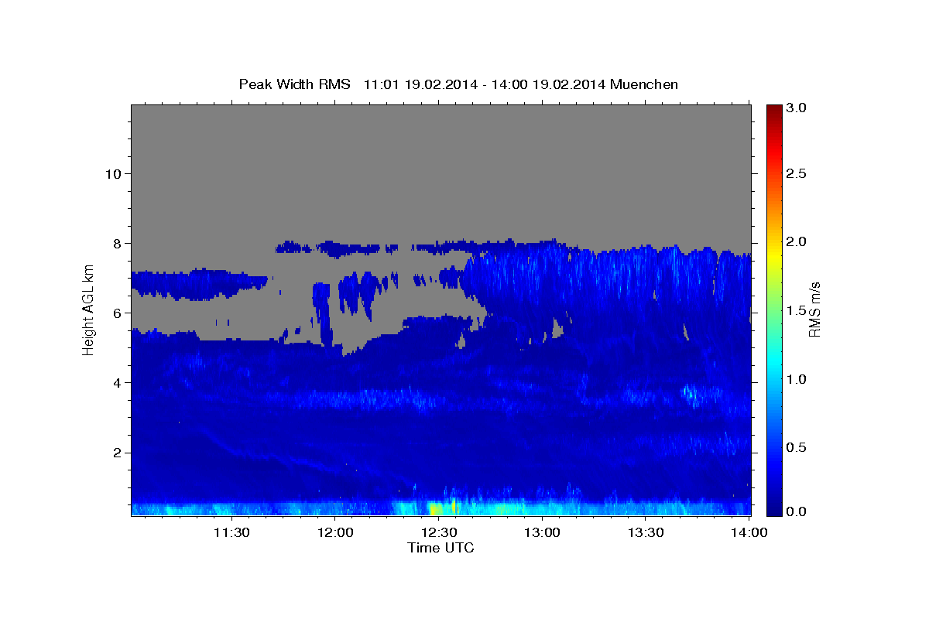
Task: Click the 13:00 time tick label
Action: pyautogui.click(x=543, y=532)
